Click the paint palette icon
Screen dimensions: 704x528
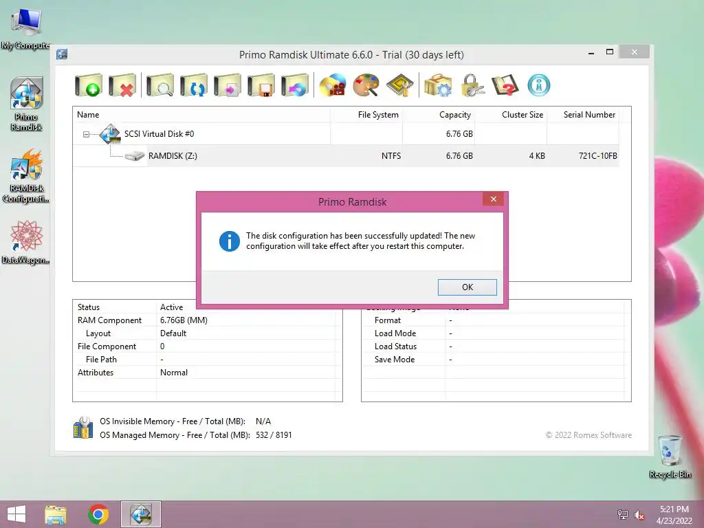[366, 85]
